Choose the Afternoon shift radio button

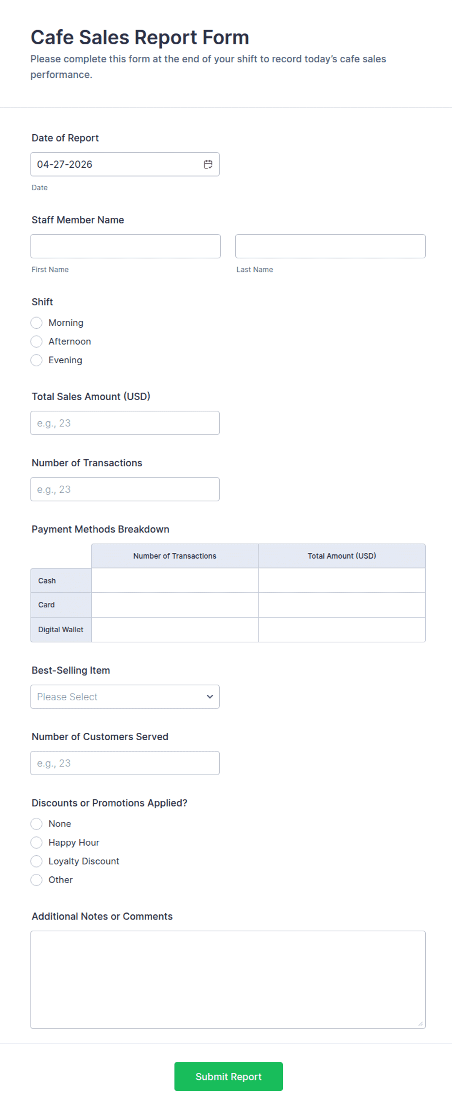click(x=36, y=341)
